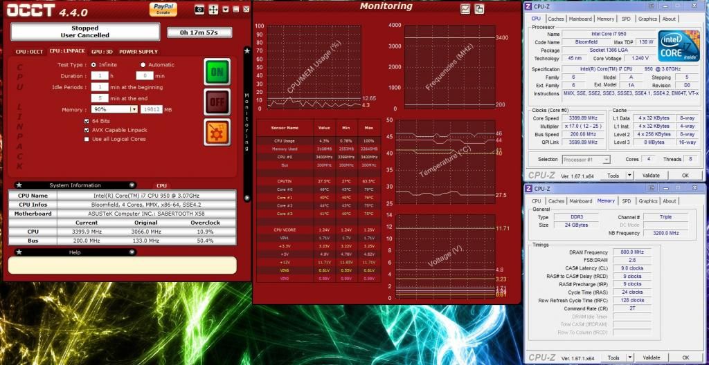
Task: Click the CPU Usage row in sensor table
Action: pyautogui.click(x=318, y=141)
